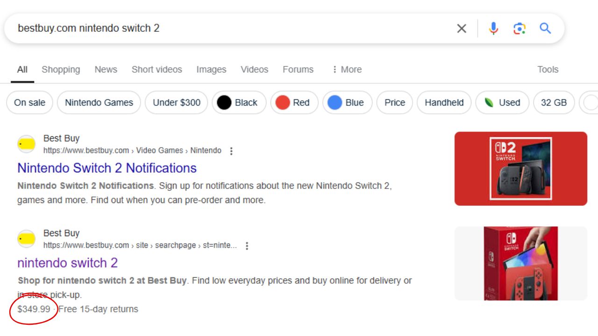Select the All results tab
The image size is (598, 336).
(22, 70)
